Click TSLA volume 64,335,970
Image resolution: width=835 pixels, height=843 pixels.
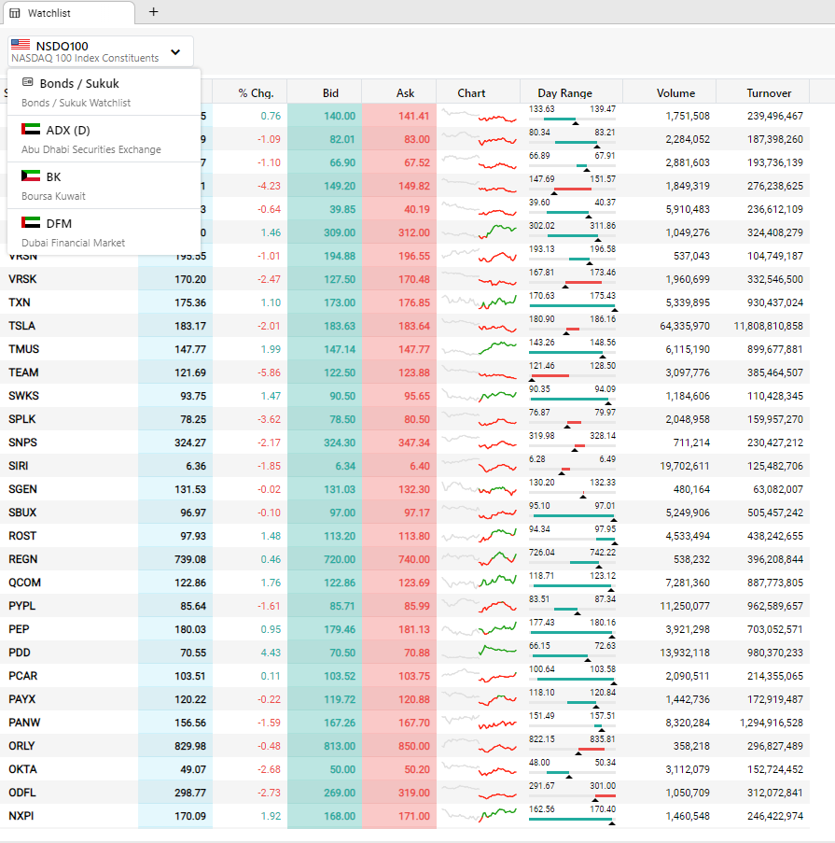[685, 326]
